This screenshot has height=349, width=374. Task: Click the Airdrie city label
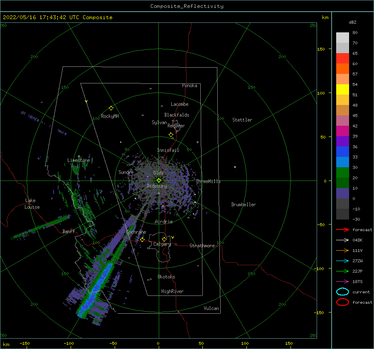pos(164,222)
